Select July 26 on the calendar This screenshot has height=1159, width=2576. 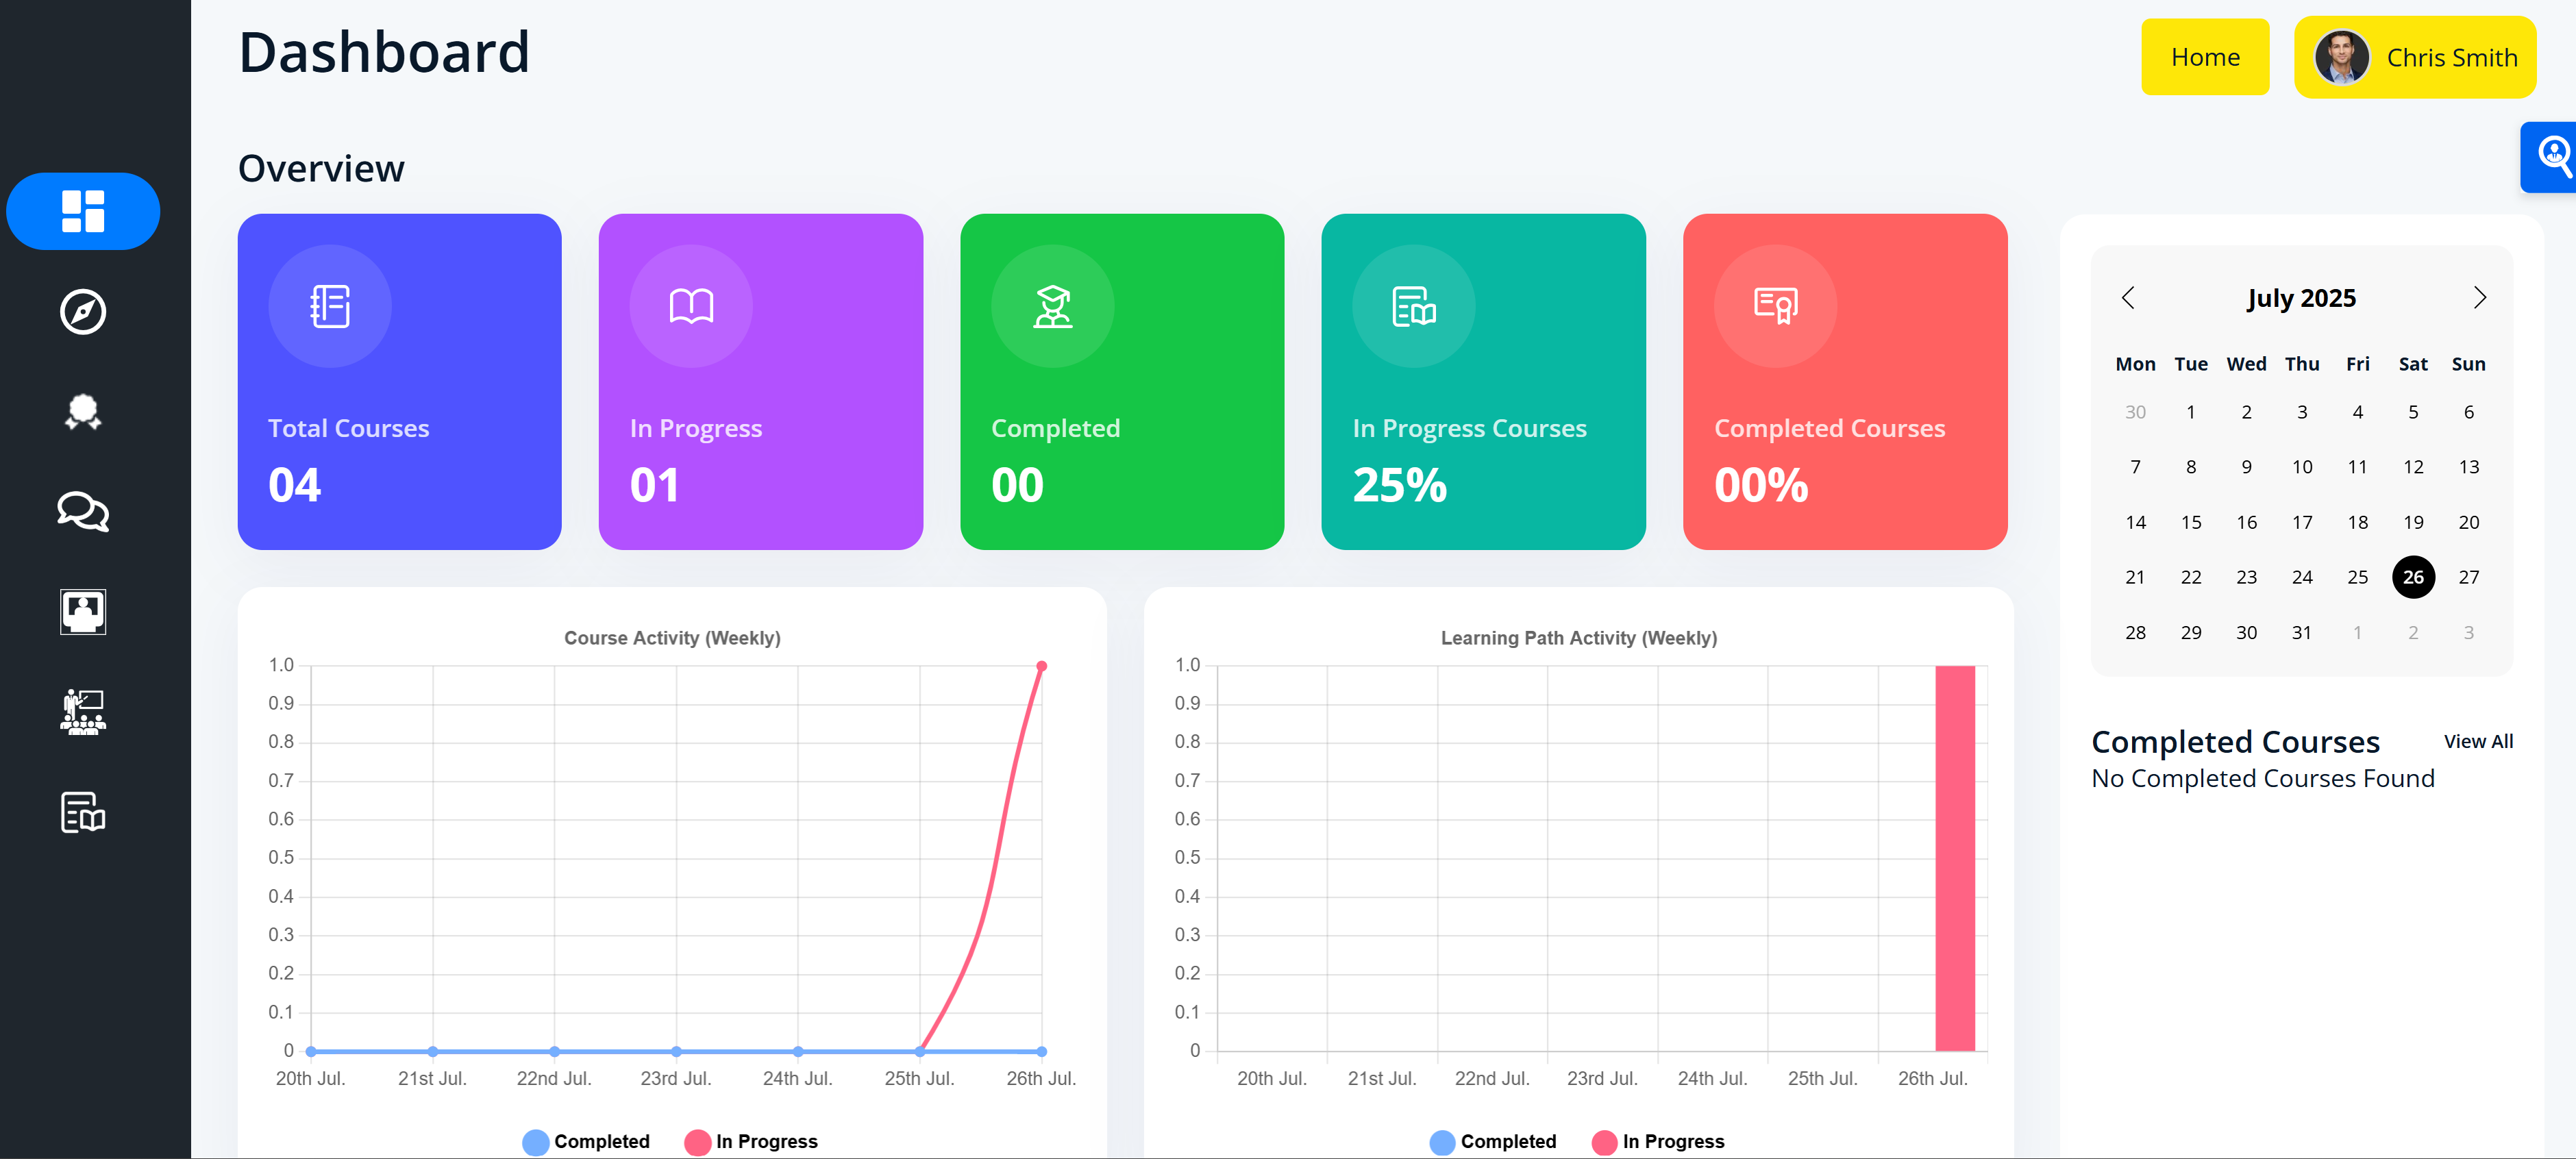pos(2413,577)
